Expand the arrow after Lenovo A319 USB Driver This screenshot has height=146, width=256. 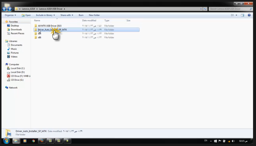tap(64, 9)
